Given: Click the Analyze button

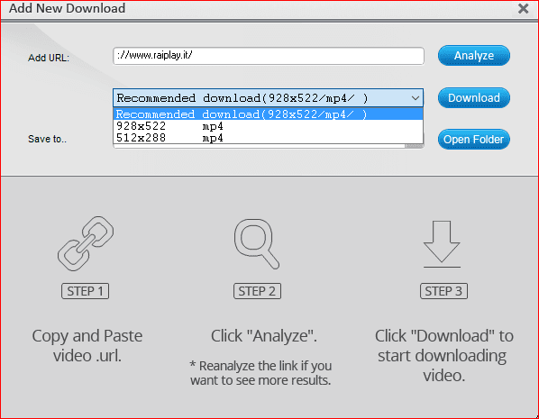Looking at the screenshot, I should point(474,56).
